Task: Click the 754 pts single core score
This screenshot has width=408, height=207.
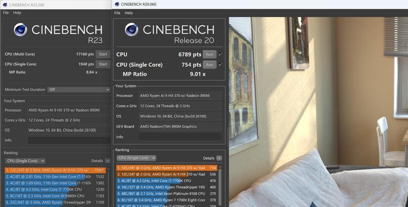Action: point(191,65)
